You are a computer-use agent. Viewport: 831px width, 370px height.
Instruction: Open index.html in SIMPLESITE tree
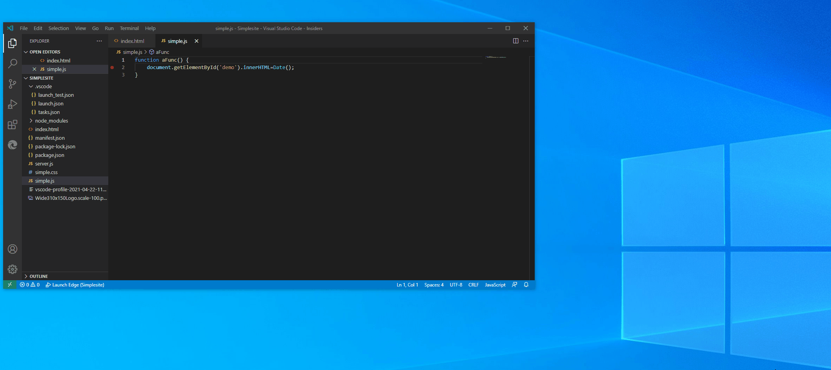(65, 129)
